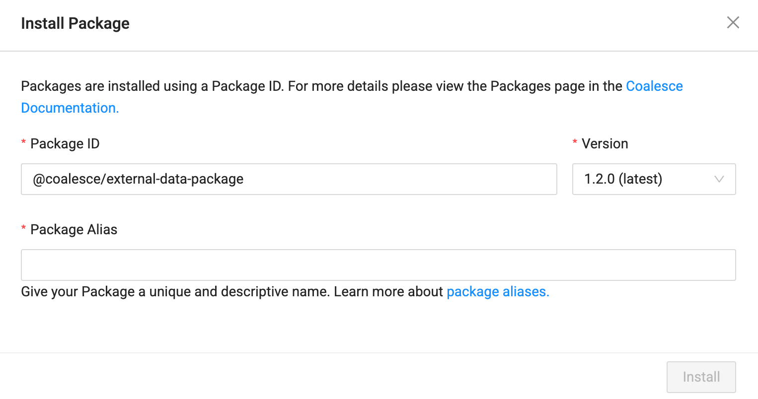
Task: Click red asterisk beside Version
Action: (575, 143)
